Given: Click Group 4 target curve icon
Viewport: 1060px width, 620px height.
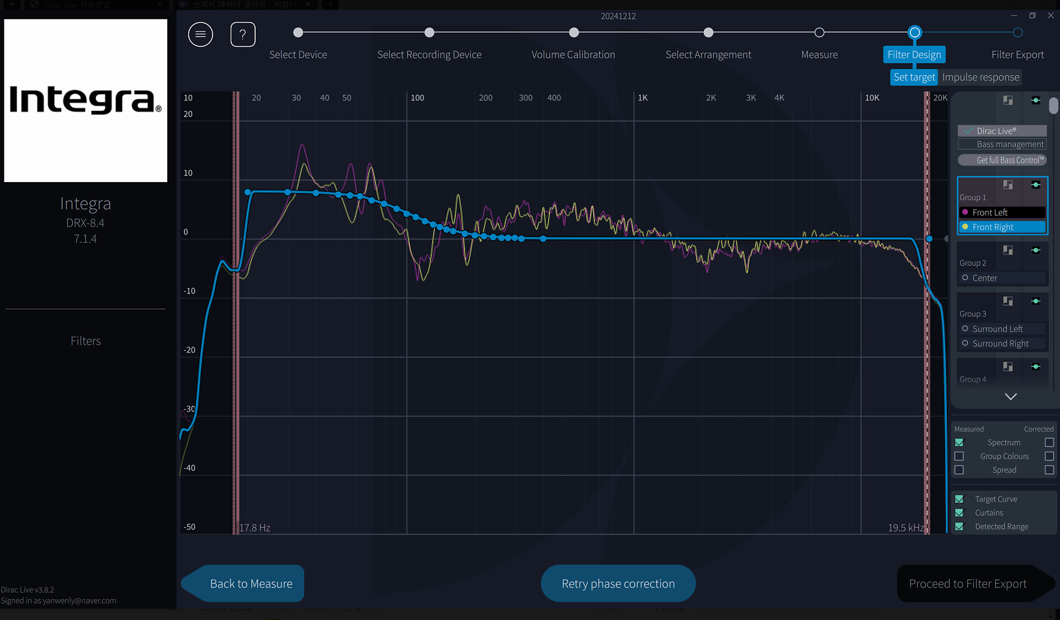Looking at the screenshot, I should click(x=1036, y=367).
